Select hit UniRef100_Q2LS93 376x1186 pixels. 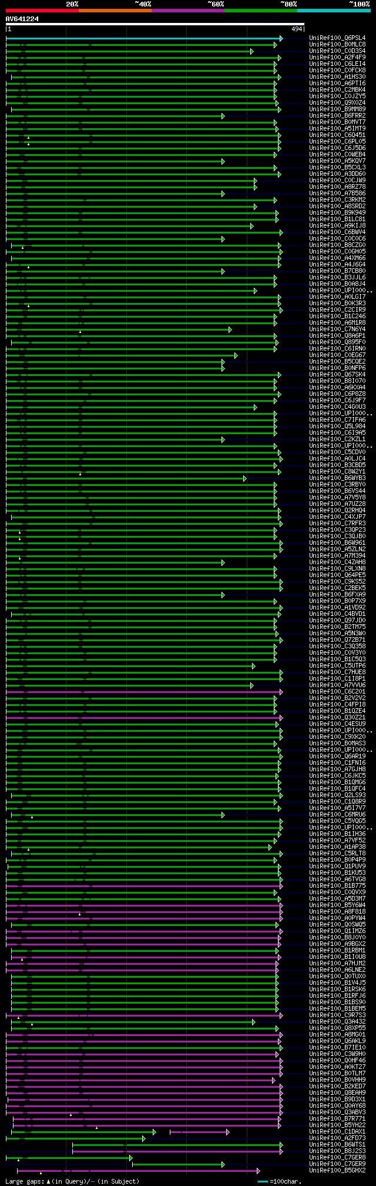click(338, 795)
